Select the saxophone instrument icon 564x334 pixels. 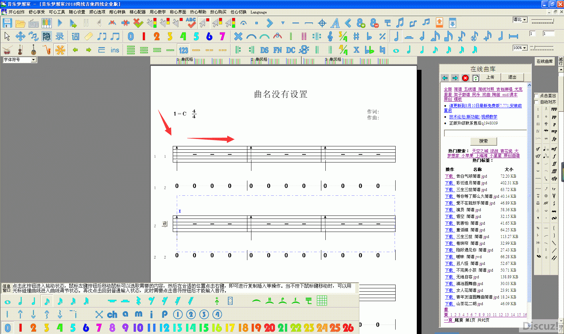[x=47, y=50]
